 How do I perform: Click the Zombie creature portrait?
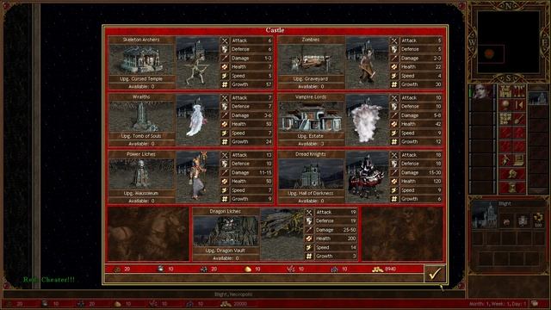point(367,62)
